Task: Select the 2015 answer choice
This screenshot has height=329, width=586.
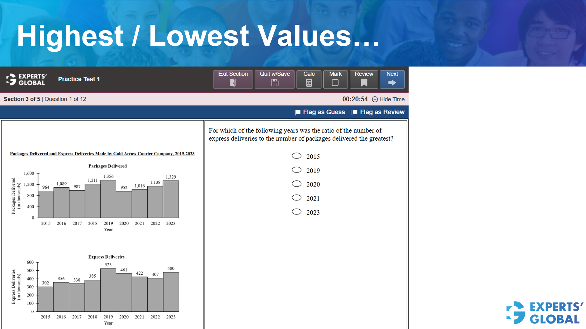Action: pyautogui.click(x=296, y=156)
